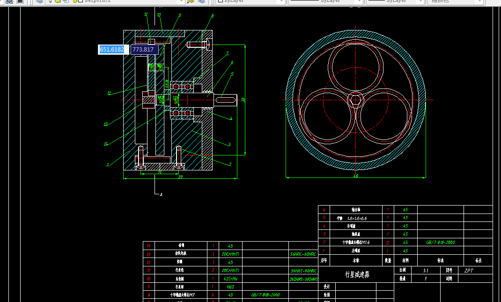Click the Layer Previous icon
Image resolution: width=501 pixels, height=302 pixels.
coord(201,1)
